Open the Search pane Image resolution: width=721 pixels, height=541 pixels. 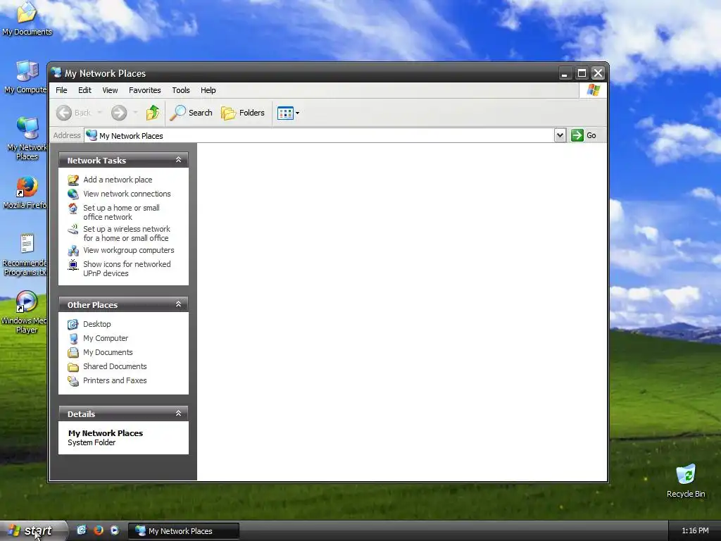pos(192,113)
